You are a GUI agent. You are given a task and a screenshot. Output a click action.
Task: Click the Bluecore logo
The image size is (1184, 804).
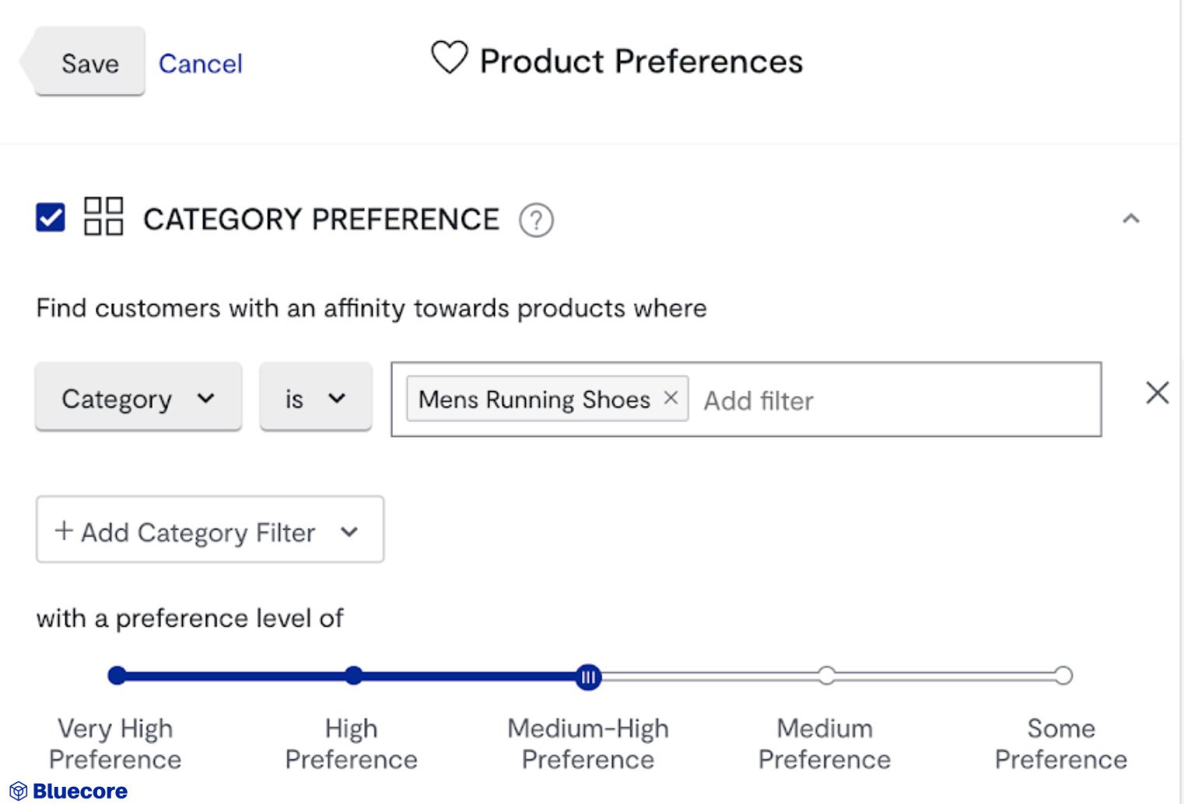point(68,791)
